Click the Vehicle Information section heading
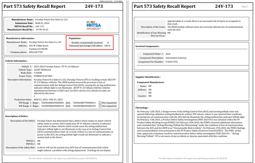 coord(16,61)
